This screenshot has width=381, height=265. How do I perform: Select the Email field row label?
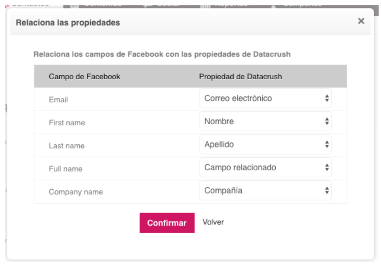pos(58,100)
